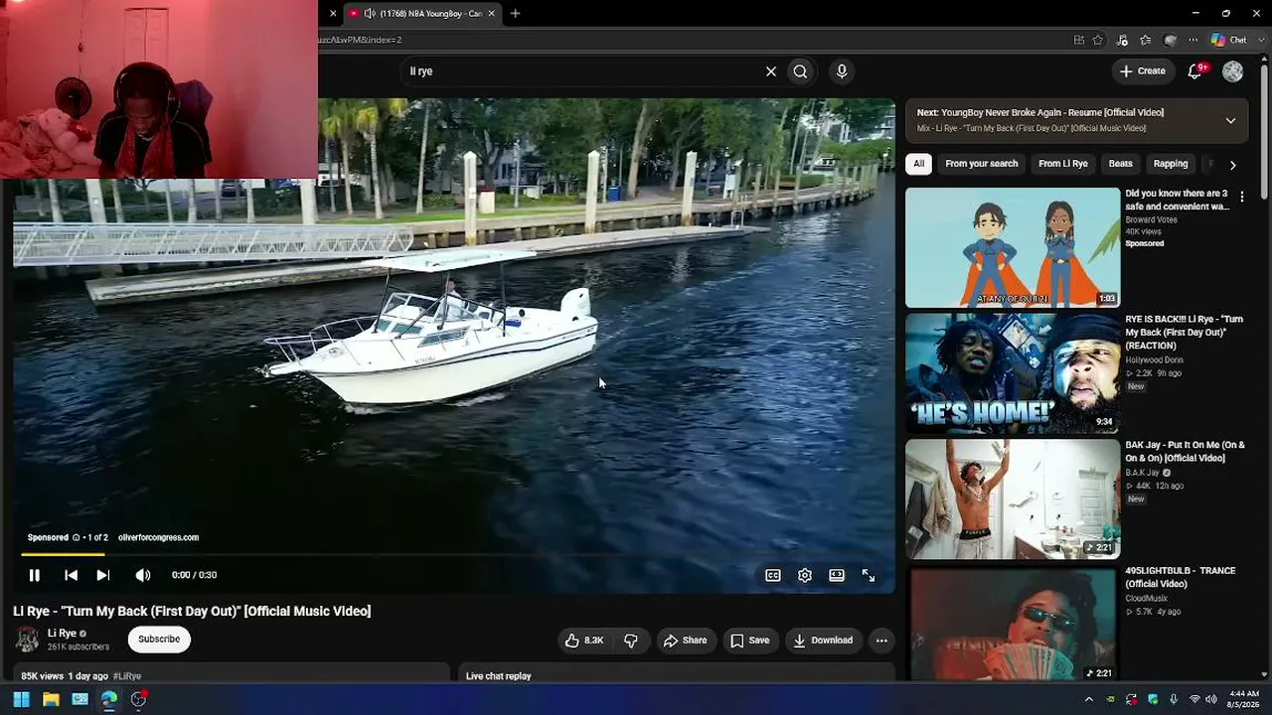
Task: Open the browser settings ellipsis menu
Action: [1193, 40]
